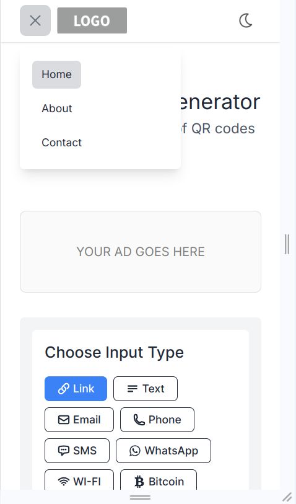Click the chain link icon
This screenshot has width=296, height=504.
pos(64,389)
